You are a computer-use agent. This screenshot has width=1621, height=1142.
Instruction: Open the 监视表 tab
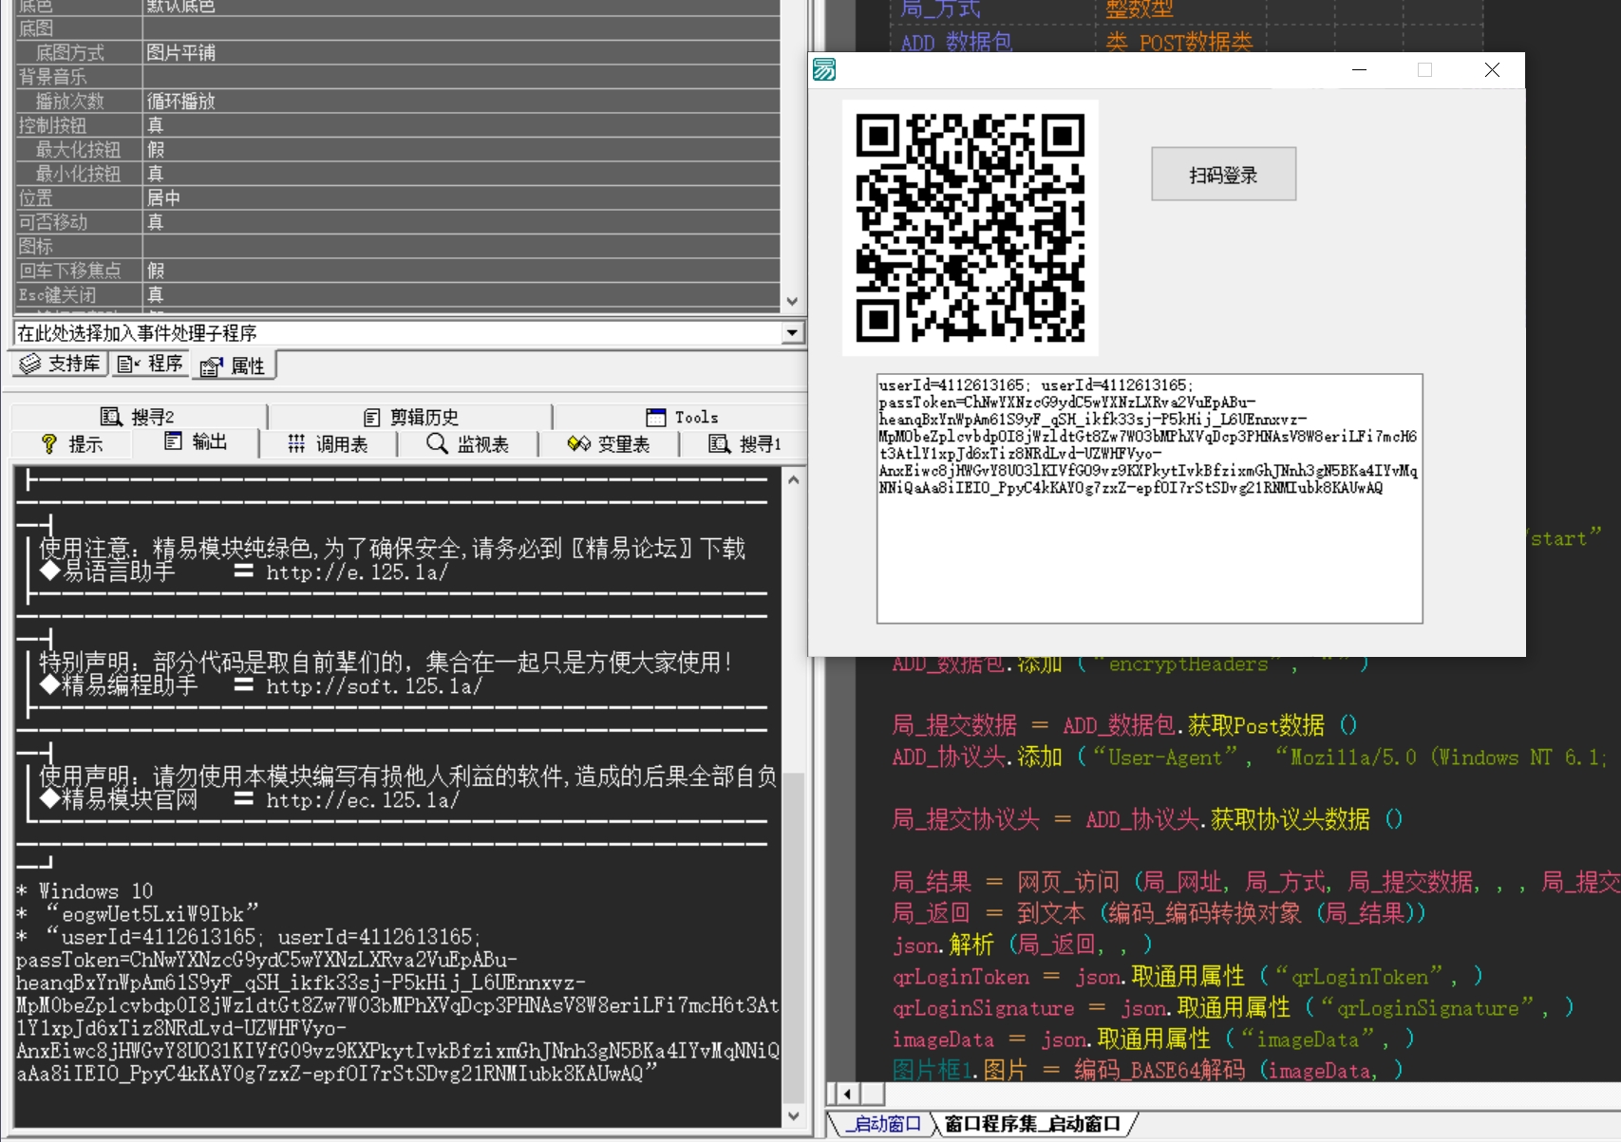coord(468,443)
